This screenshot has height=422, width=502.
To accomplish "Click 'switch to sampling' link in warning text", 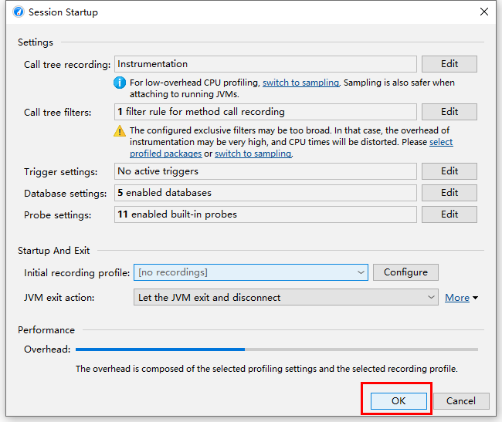I will (x=253, y=154).
